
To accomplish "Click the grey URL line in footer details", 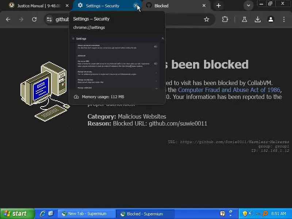I will [228, 142].
